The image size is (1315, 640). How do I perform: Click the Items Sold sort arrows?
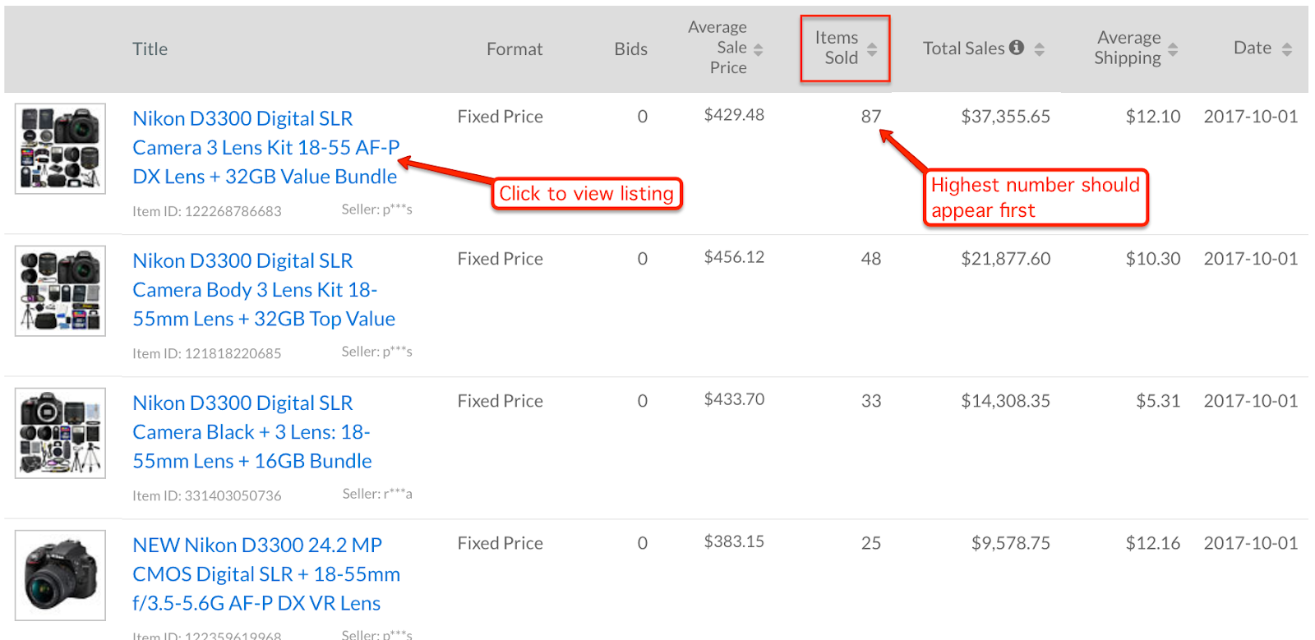pyautogui.click(x=872, y=49)
